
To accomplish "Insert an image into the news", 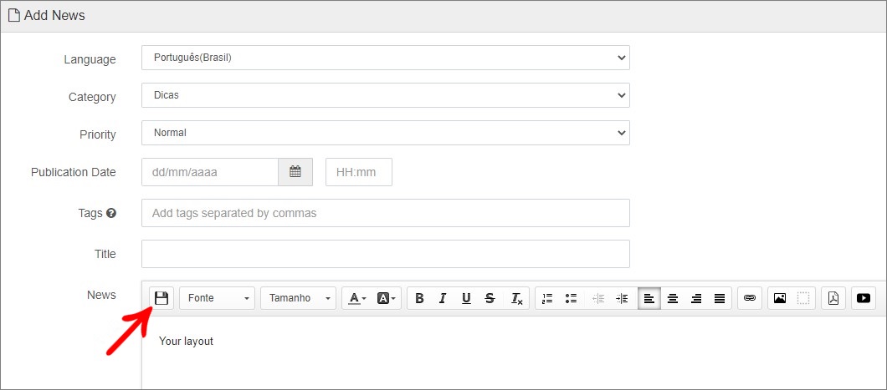I will pos(780,298).
